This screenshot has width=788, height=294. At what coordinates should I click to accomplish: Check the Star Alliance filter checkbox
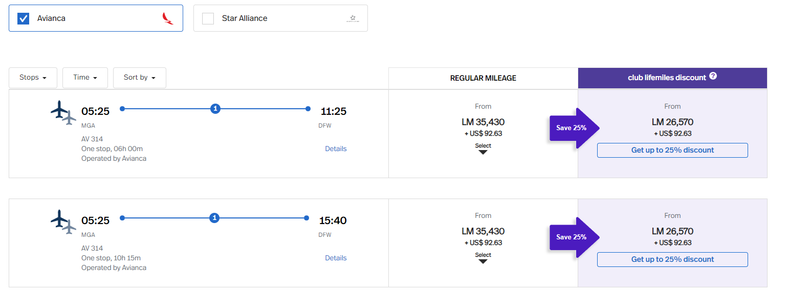click(208, 18)
